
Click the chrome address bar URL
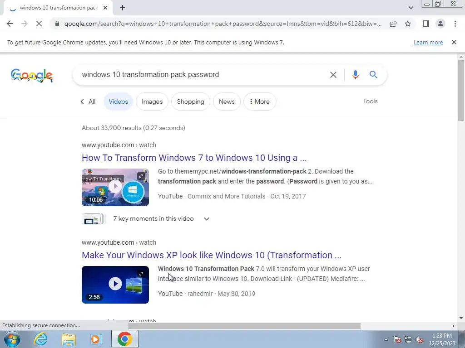223,24
